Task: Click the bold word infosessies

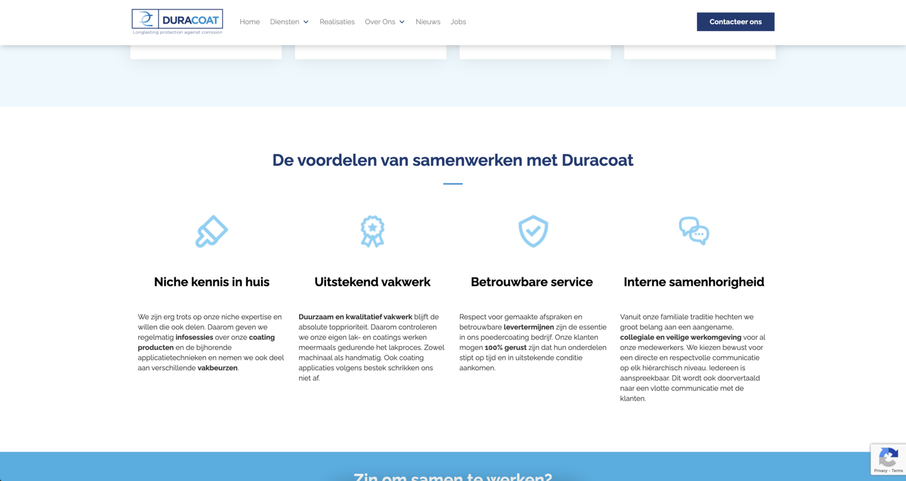Action: [194, 337]
